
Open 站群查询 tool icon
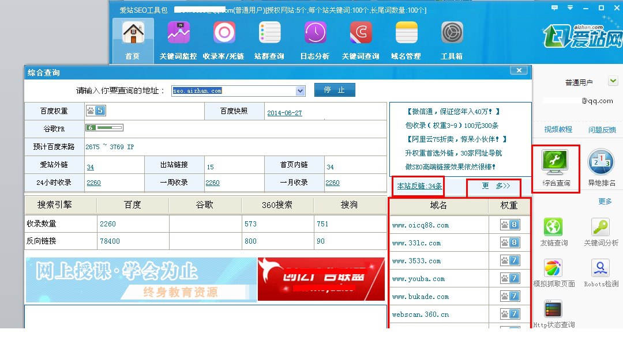[x=269, y=33]
